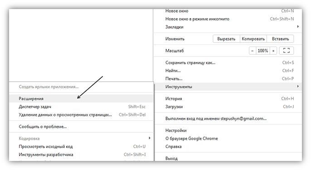
Task: Open Инструменты разработчика
Action: [81, 154]
